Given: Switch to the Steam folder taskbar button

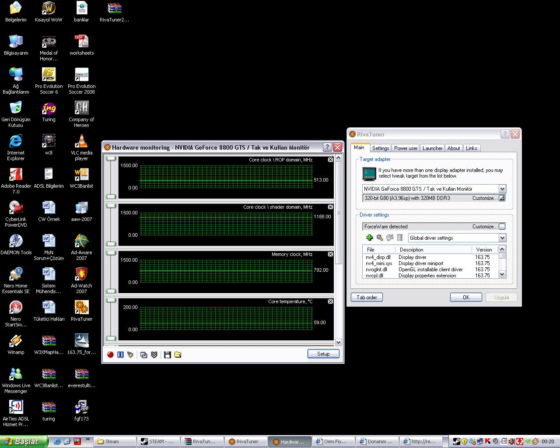Looking at the screenshot, I should pos(115,441).
